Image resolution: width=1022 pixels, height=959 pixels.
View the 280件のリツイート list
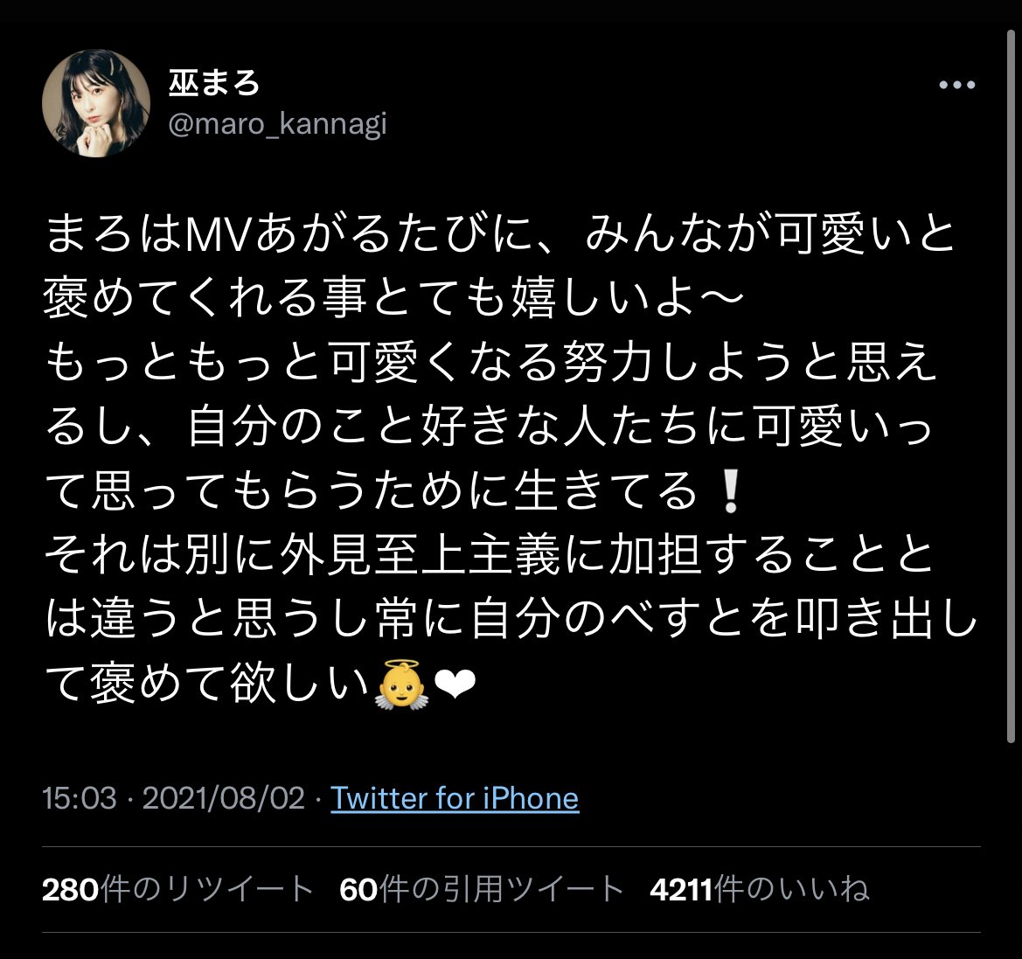pos(178,889)
